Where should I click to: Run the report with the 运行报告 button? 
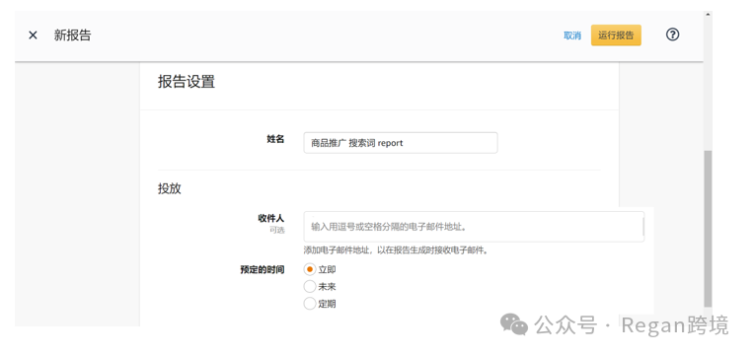coord(616,35)
